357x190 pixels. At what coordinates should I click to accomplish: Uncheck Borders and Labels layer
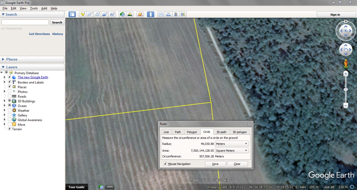[x=10, y=82]
